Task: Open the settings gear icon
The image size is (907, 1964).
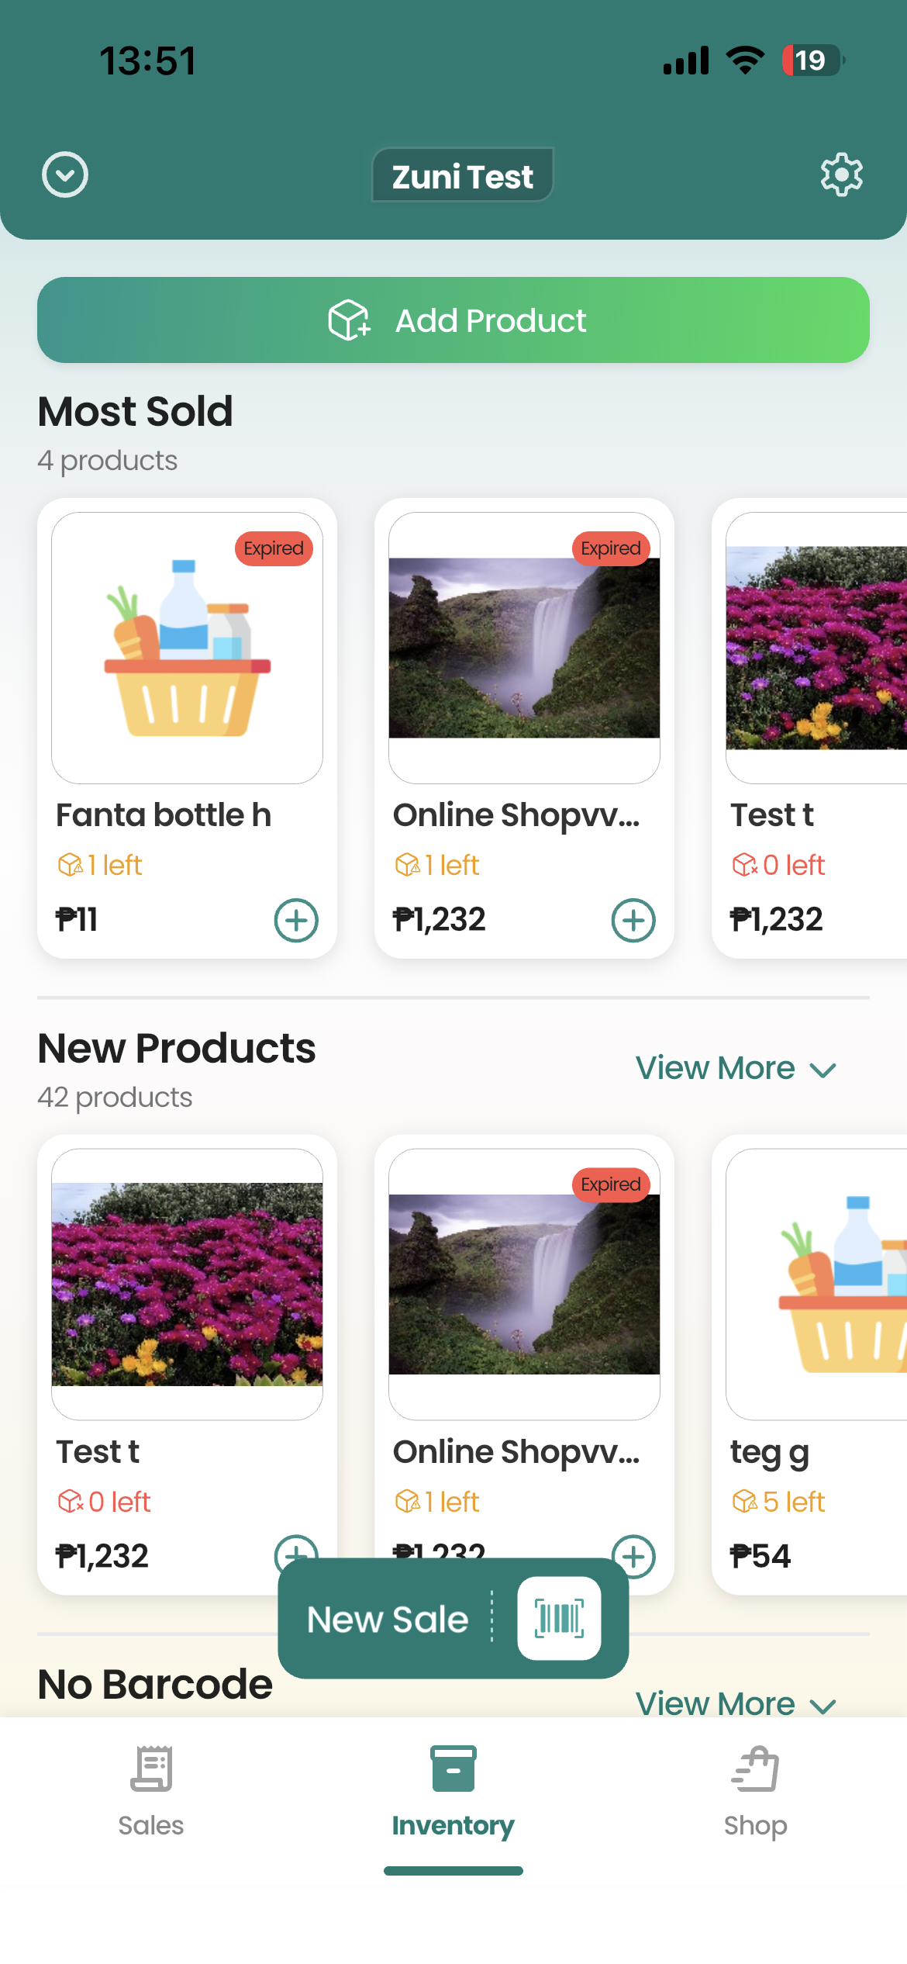Action: click(x=841, y=175)
